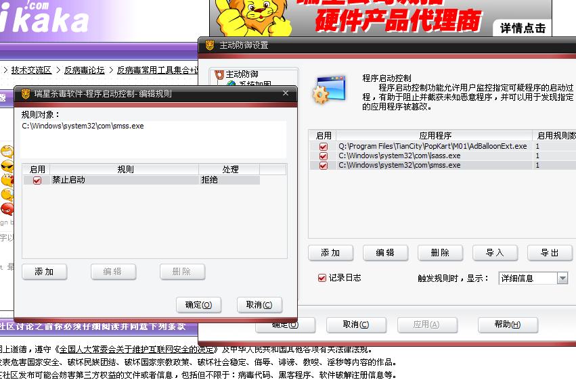
Task: Click disabled 编辑 button in edit-rule dialog
Action: click(x=113, y=272)
